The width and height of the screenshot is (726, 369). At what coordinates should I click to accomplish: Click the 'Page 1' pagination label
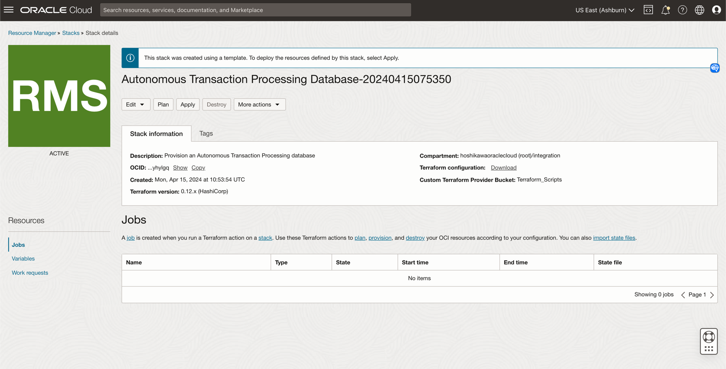point(697,295)
